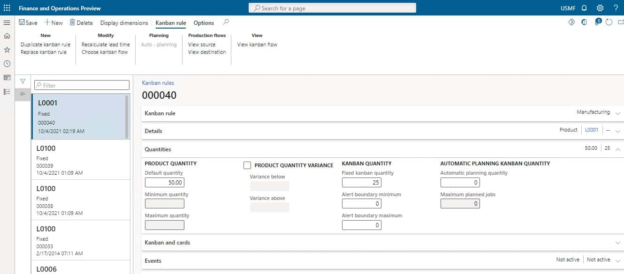Click Choose kanban flow

pos(105,52)
